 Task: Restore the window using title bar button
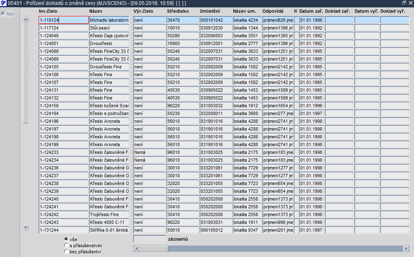404,3
